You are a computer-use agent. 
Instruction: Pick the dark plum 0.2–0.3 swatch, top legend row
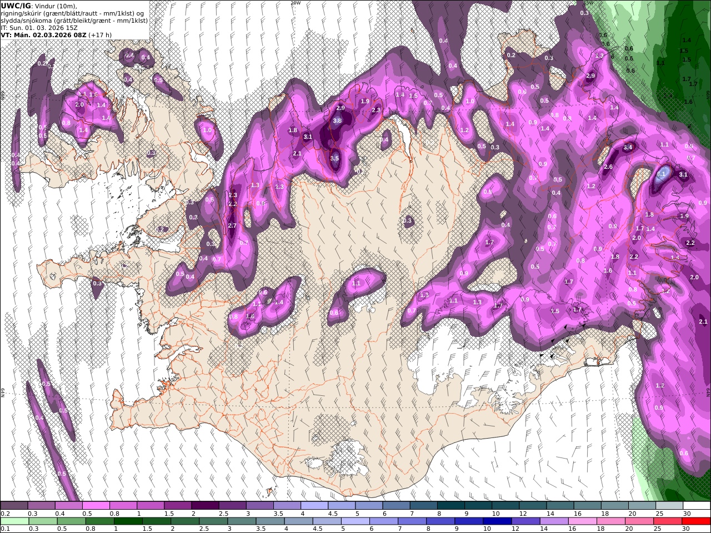pyautogui.click(x=14, y=506)
